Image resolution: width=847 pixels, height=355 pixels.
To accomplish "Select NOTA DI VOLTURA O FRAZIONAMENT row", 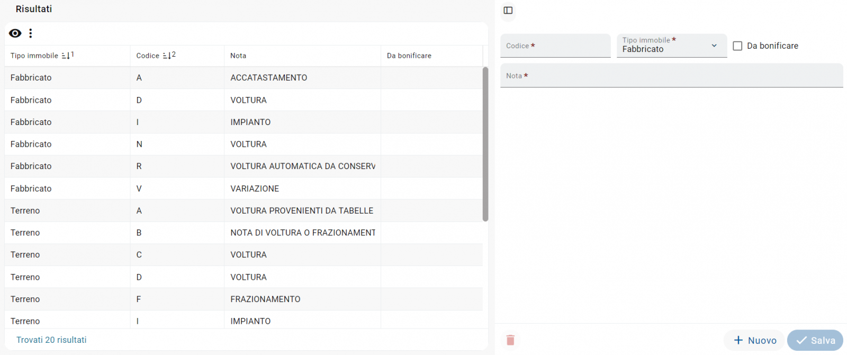I will point(244,233).
